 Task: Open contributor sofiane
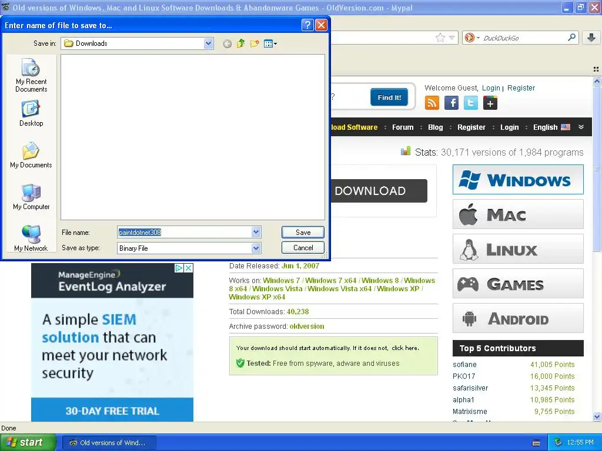(x=464, y=364)
